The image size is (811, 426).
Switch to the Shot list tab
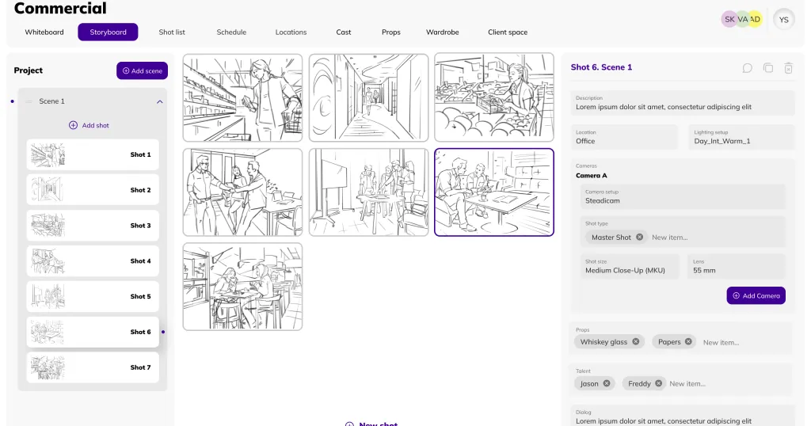coord(172,32)
